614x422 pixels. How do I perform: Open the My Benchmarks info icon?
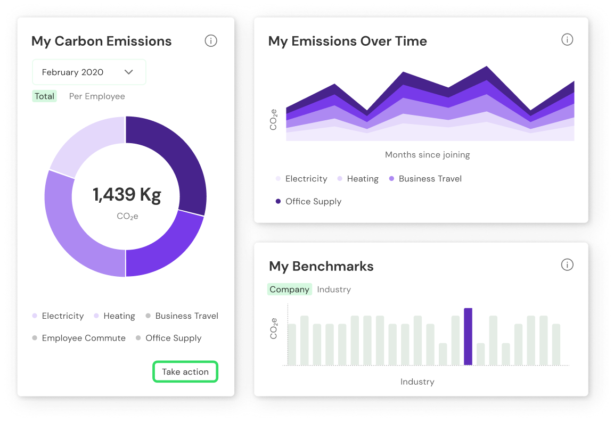(567, 264)
